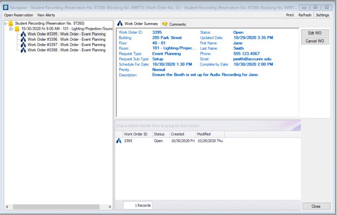The height and width of the screenshot is (215, 337).
Task: Click the Student Recording reservation folder icon
Action: pos(11,23)
